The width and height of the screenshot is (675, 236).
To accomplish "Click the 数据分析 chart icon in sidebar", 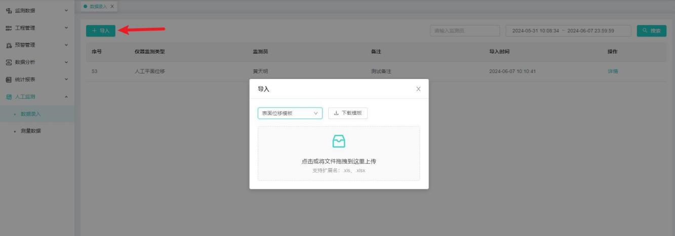I will click(8, 62).
